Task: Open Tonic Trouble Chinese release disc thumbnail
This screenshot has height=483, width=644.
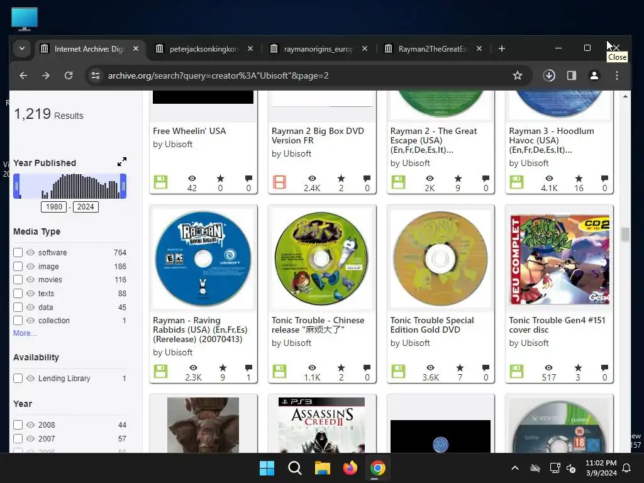Action: (x=321, y=258)
